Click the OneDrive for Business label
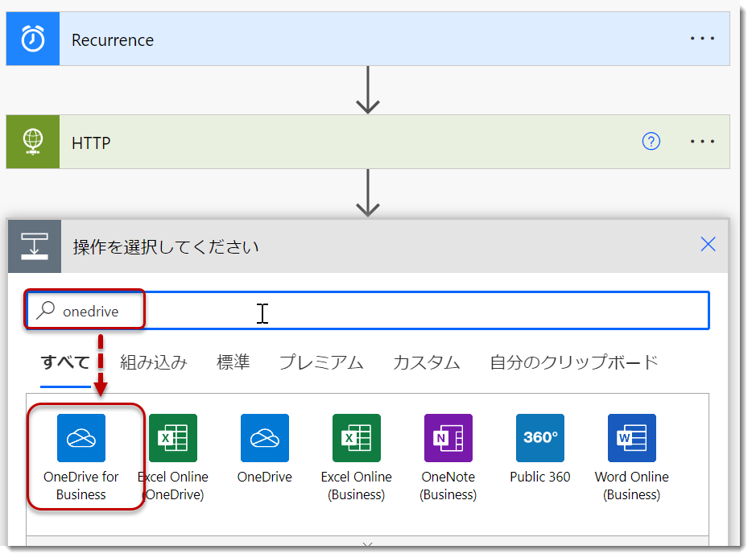This screenshot has width=752, height=558. coord(81,486)
